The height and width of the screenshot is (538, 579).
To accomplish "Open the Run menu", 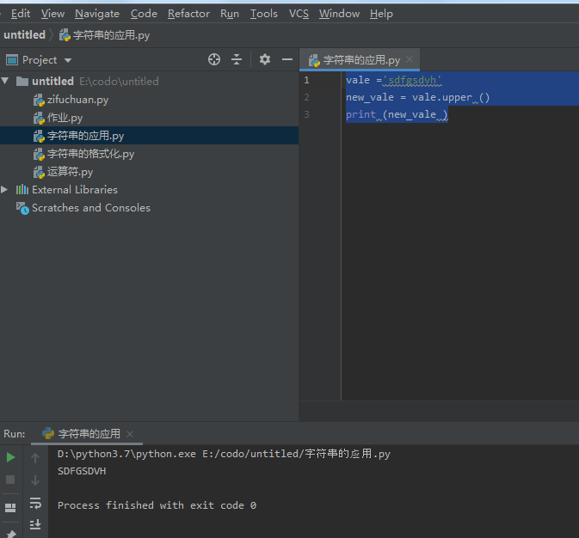I will pyautogui.click(x=230, y=14).
